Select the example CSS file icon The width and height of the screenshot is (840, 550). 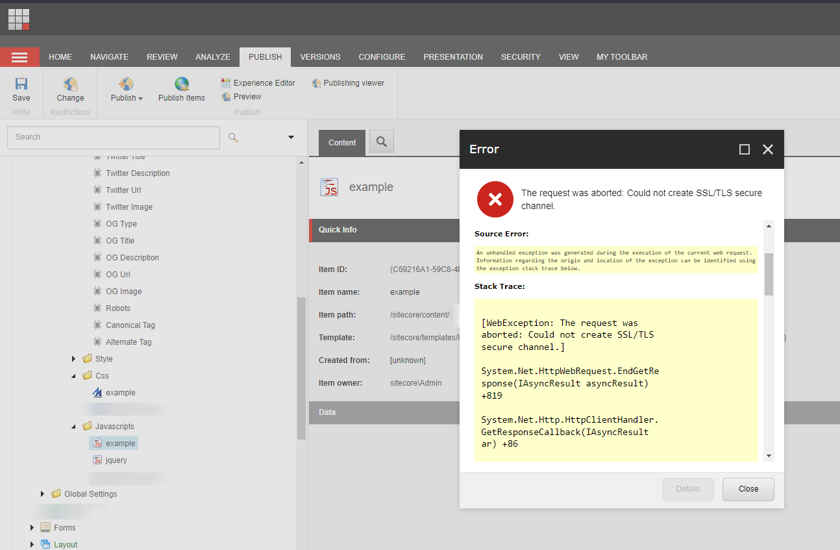[97, 393]
